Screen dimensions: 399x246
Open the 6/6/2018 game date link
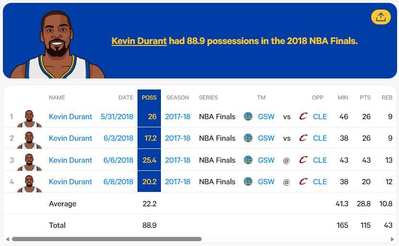[x=118, y=160]
